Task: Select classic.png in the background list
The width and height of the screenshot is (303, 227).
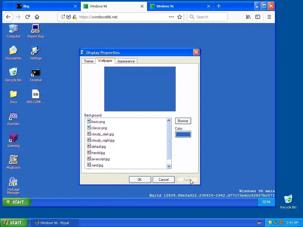Action: pos(126,128)
